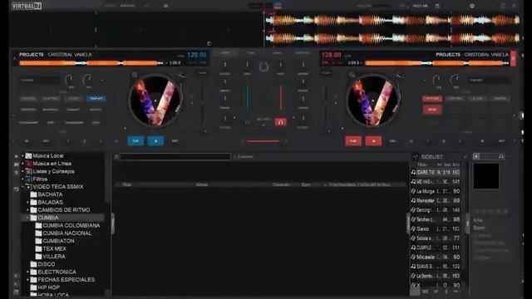Click the second effect knob on right deck
The height and width of the screenshot is (299, 532).
[455, 80]
